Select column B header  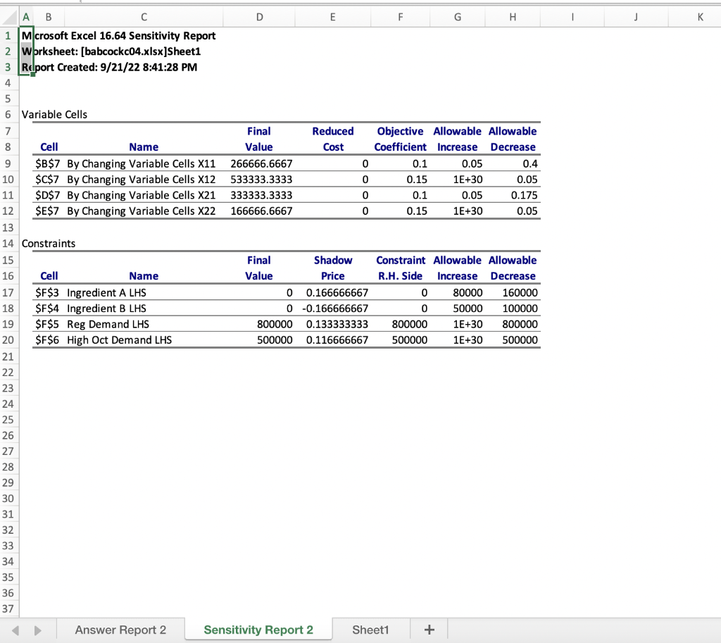coord(48,16)
